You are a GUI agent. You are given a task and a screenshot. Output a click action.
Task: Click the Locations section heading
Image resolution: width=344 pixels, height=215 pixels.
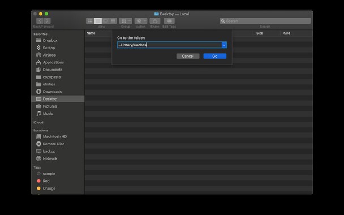click(41, 130)
